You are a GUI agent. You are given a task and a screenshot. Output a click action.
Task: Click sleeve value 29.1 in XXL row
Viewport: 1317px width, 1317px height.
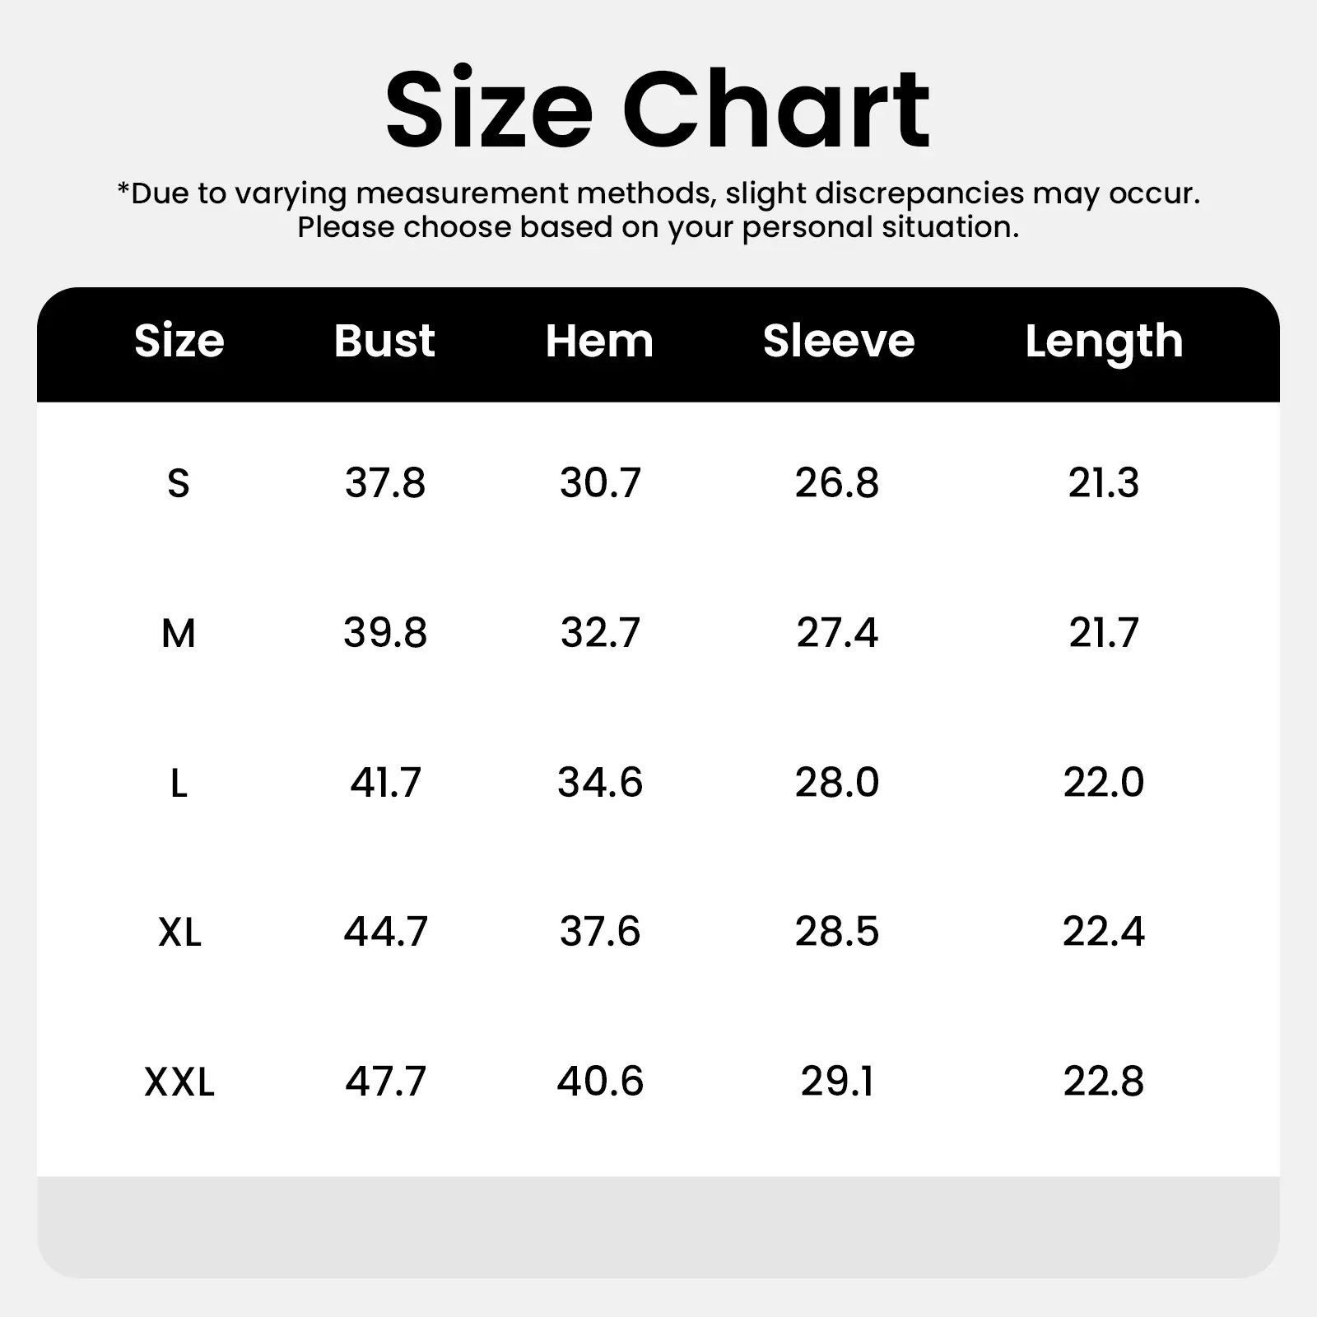(x=837, y=1081)
